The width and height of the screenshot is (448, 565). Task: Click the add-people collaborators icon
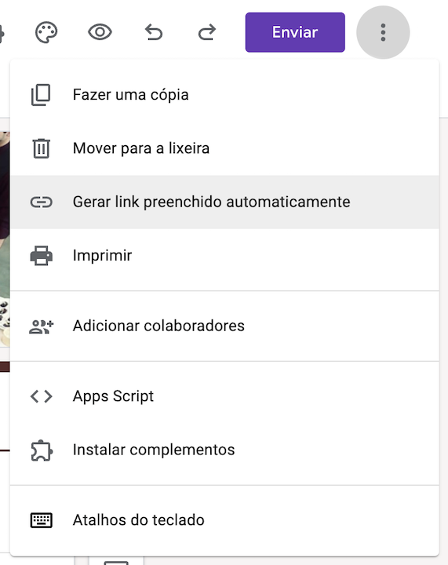[x=41, y=326]
